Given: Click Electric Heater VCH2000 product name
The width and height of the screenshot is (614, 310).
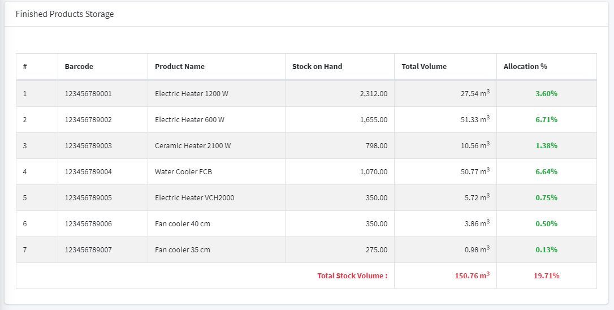Looking at the screenshot, I should [194, 198].
